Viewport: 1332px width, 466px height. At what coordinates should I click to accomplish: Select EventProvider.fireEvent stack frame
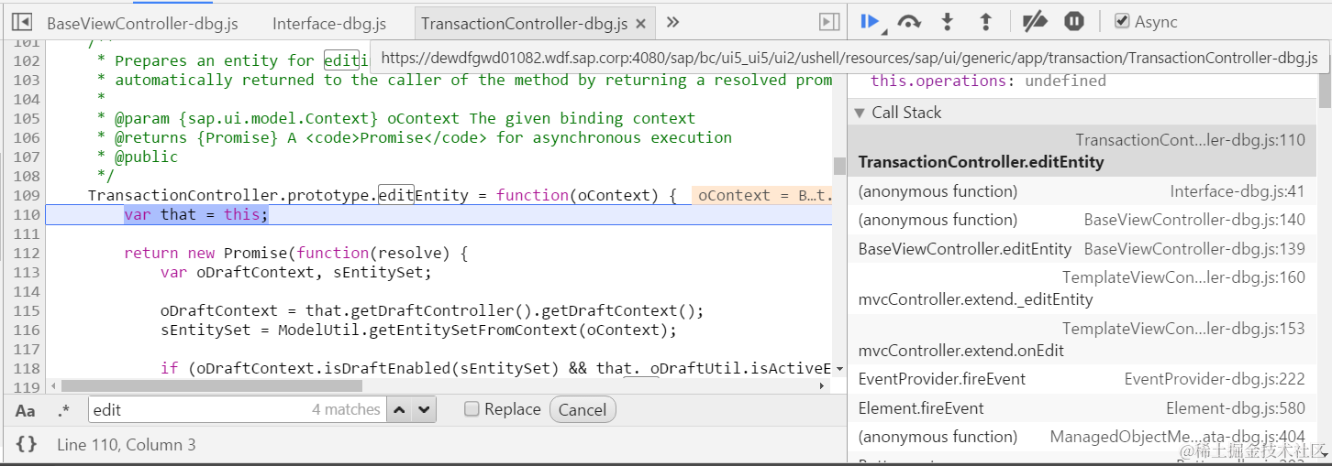pyautogui.click(x=1082, y=379)
